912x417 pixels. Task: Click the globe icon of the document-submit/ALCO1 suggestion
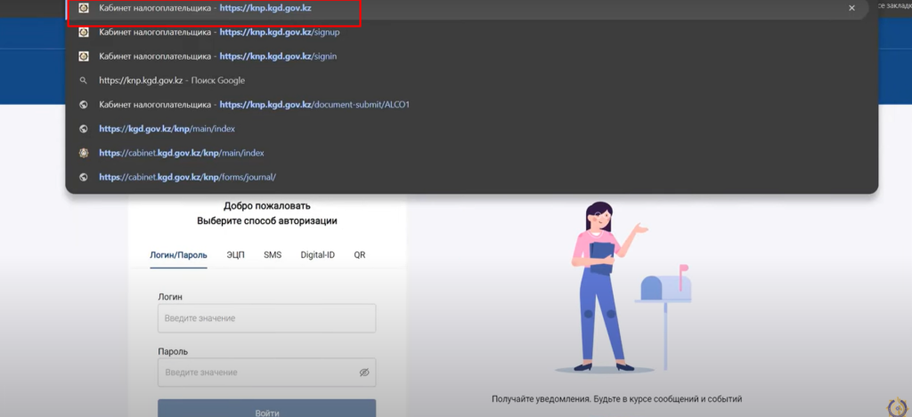(x=84, y=104)
